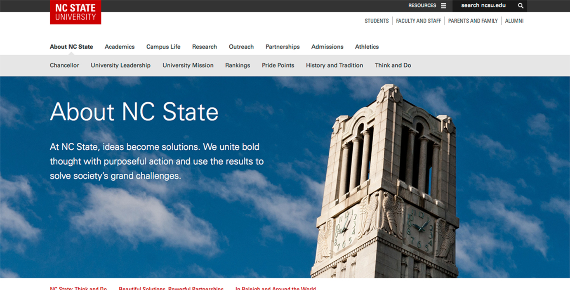The image size is (570, 290).
Task: Select Pride Points in the submenu
Action: coord(278,65)
